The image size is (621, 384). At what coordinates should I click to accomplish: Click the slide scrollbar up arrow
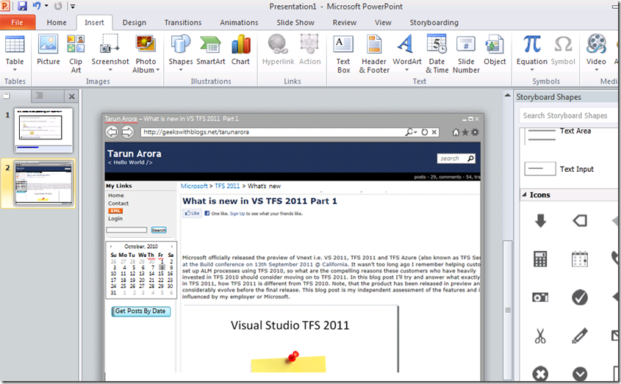(x=507, y=95)
